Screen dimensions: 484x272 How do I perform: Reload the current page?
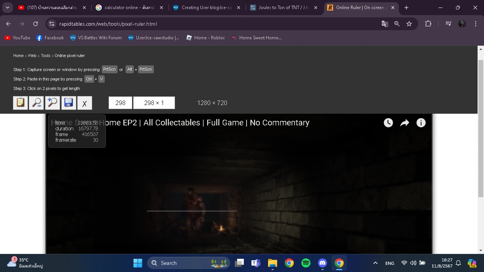click(36, 24)
